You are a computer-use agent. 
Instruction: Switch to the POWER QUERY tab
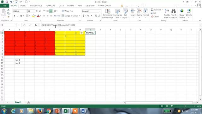click(104, 6)
